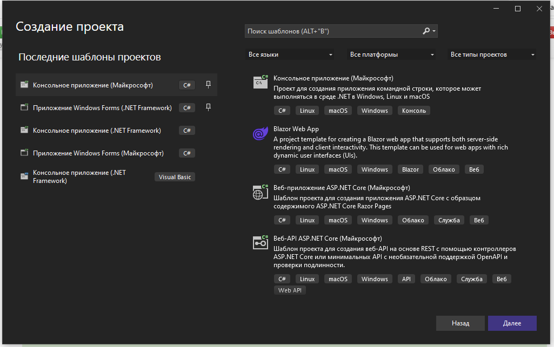Open the Все платформы platform filter dropdown
The width and height of the screenshot is (554, 347).
[391, 55]
